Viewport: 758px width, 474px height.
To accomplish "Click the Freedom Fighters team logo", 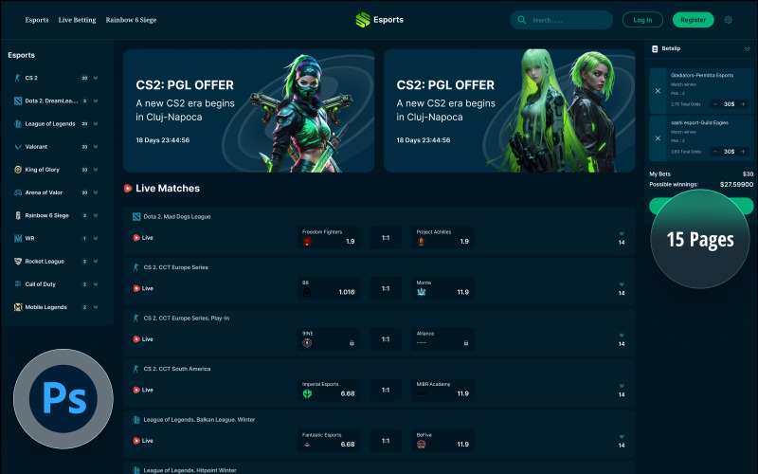I will pyautogui.click(x=307, y=242).
